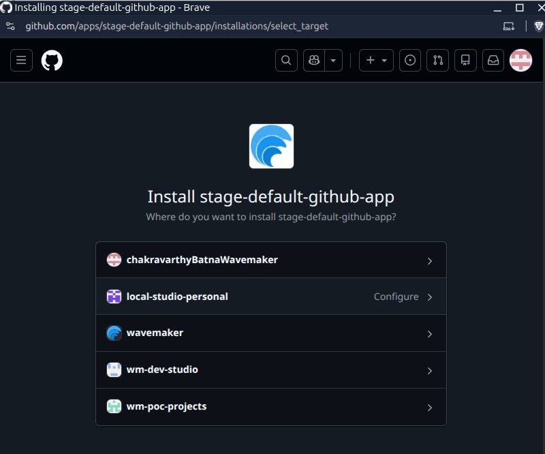
Task: Open the Pull requests icon in header
Action: tap(437, 60)
